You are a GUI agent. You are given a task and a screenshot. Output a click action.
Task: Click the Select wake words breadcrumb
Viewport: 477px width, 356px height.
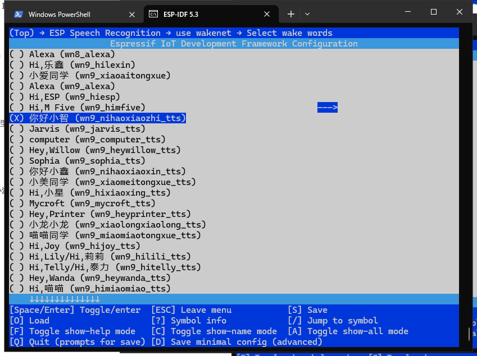click(289, 33)
